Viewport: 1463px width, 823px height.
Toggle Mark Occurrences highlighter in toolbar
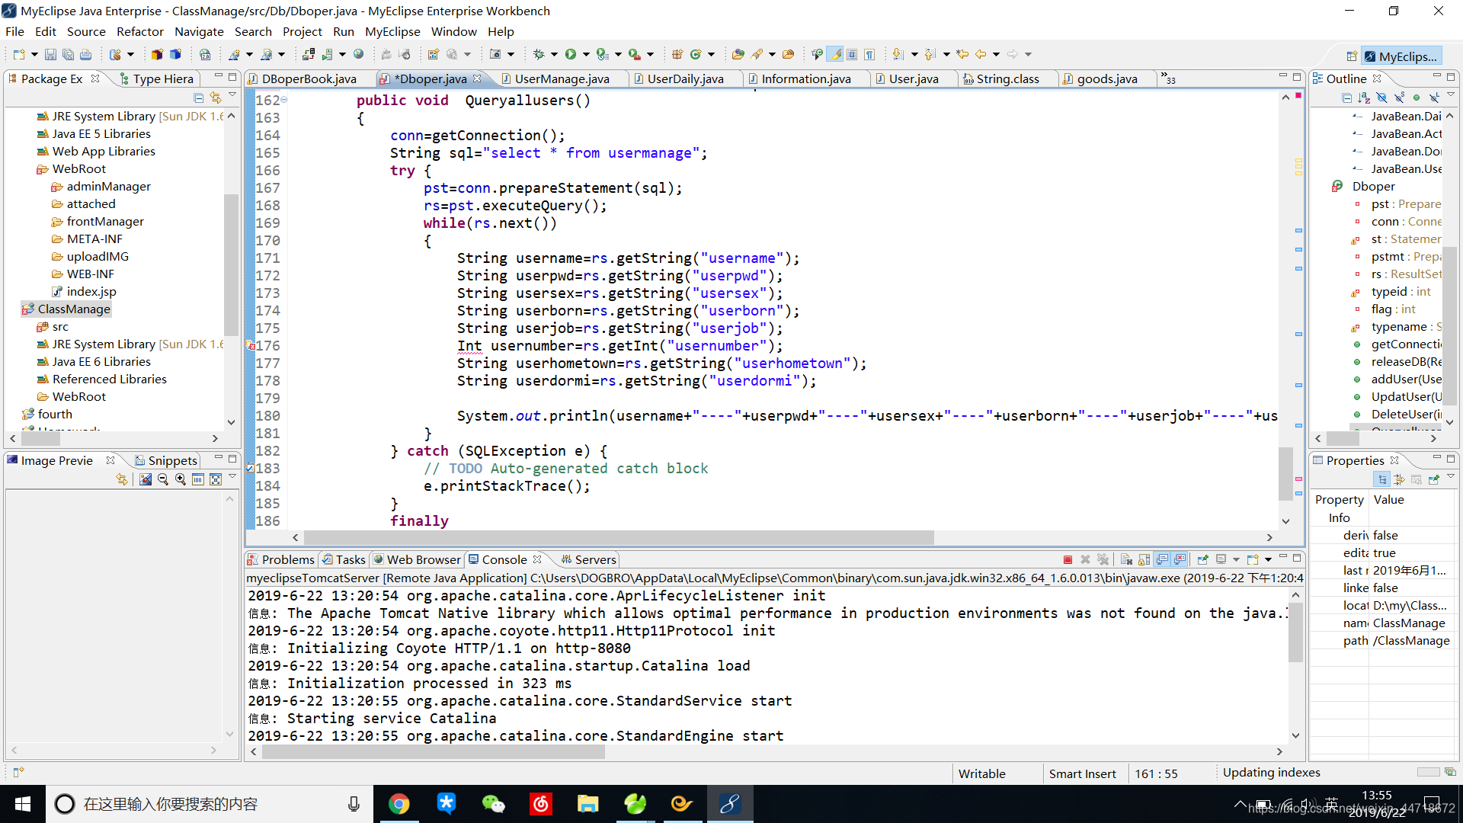(x=836, y=54)
